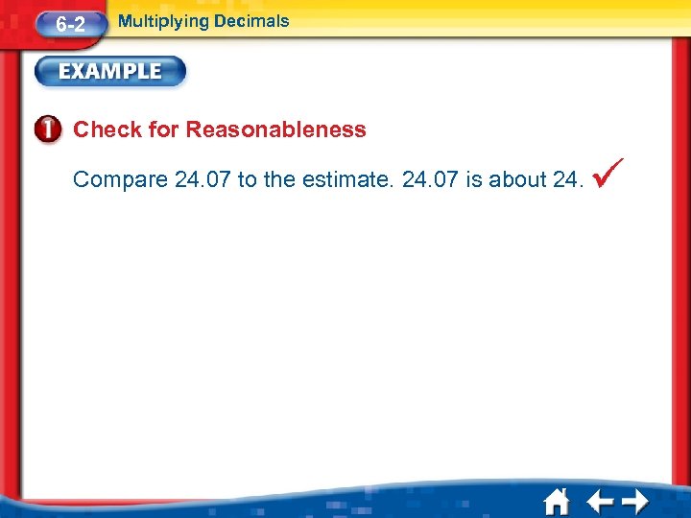Advance with the forward arrow icon

(x=635, y=502)
